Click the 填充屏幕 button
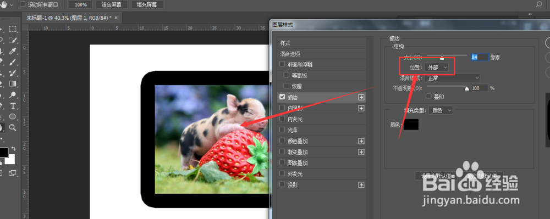 click(x=147, y=4)
